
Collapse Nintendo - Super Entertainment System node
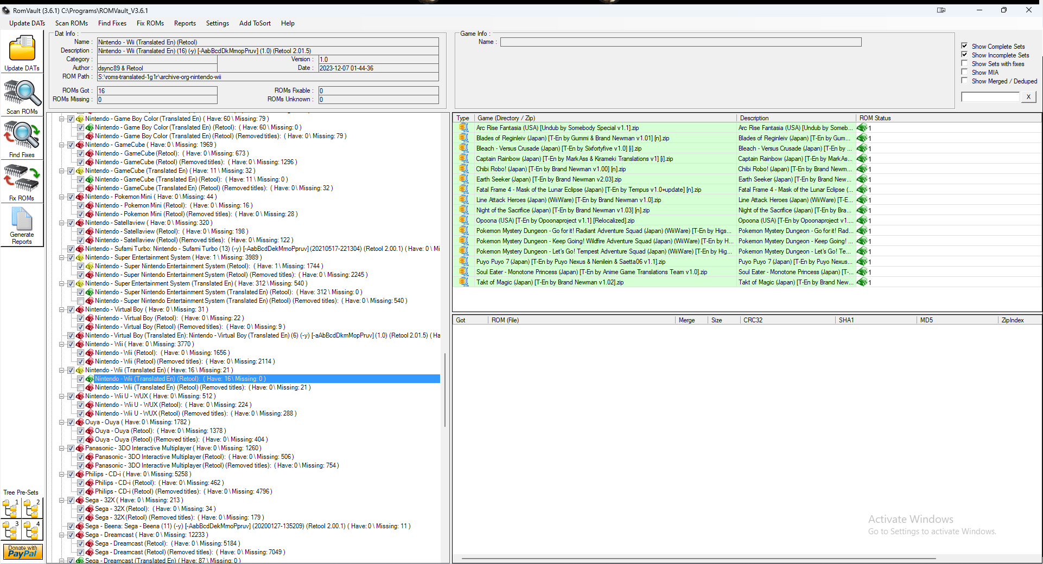[61, 257]
